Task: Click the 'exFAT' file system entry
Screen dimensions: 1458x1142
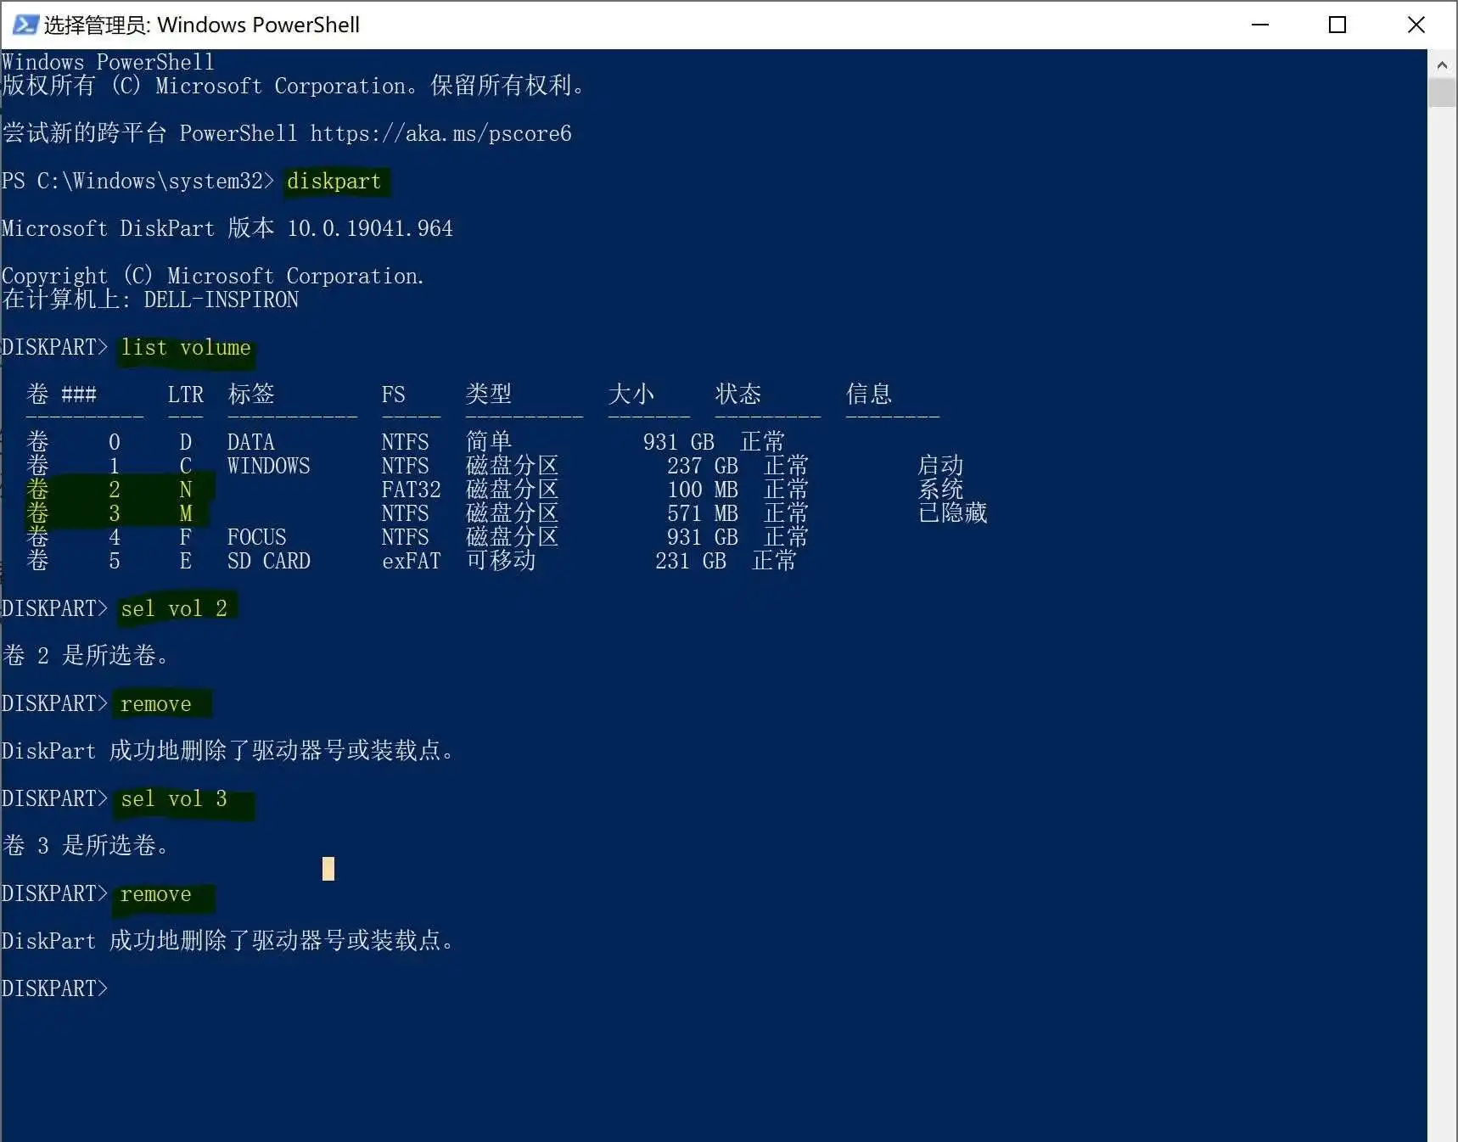Action: (x=412, y=561)
